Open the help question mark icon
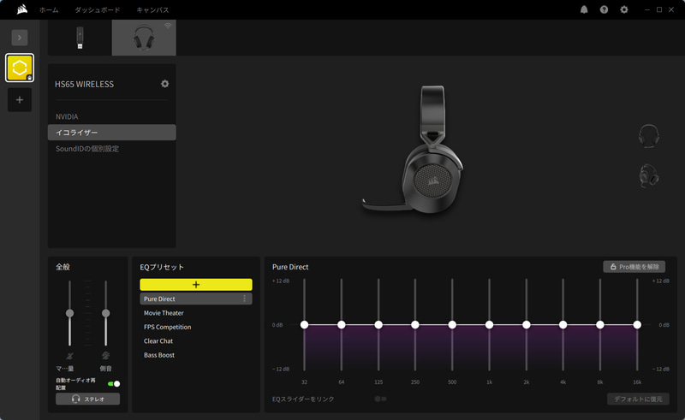The image size is (685, 420). (604, 9)
